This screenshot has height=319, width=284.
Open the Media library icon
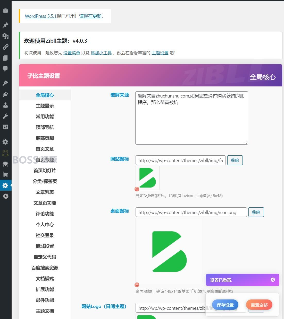click(x=5, y=36)
